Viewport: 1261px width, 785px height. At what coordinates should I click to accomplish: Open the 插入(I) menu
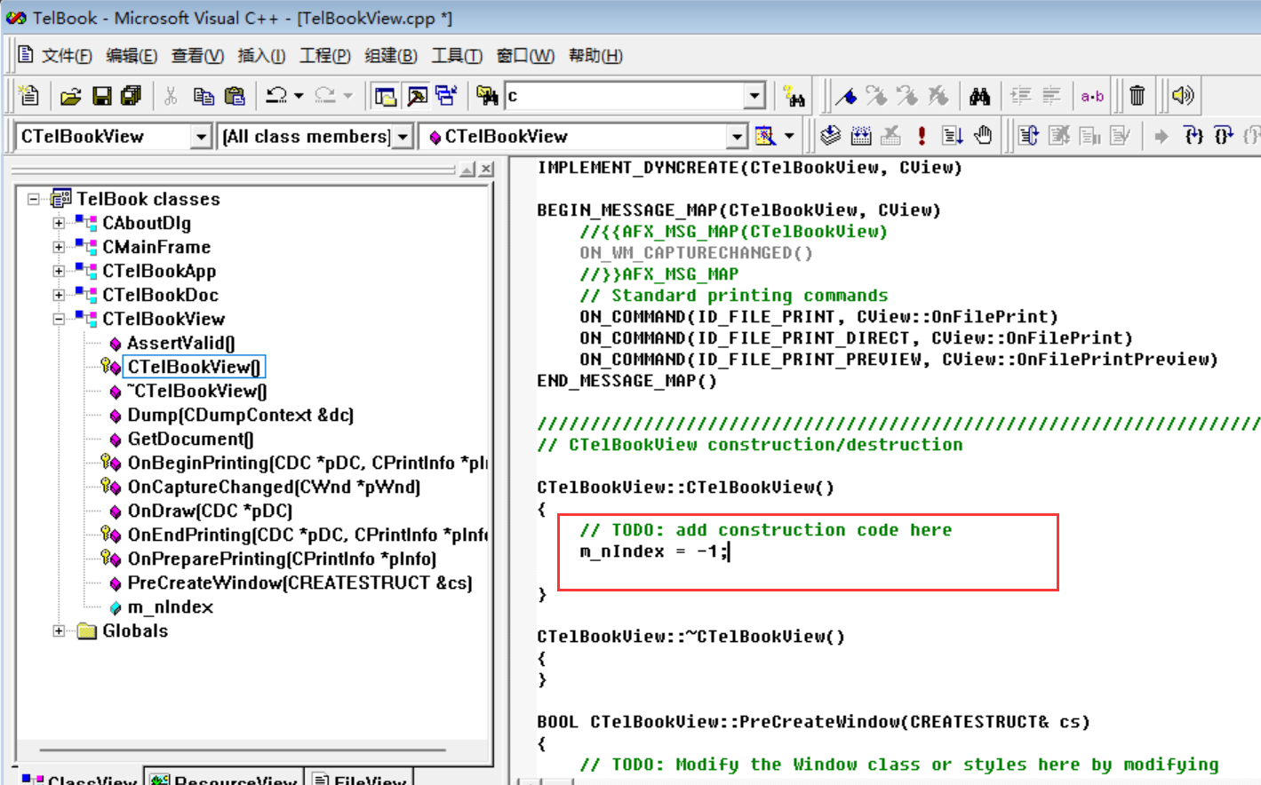click(x=261, y=56)
